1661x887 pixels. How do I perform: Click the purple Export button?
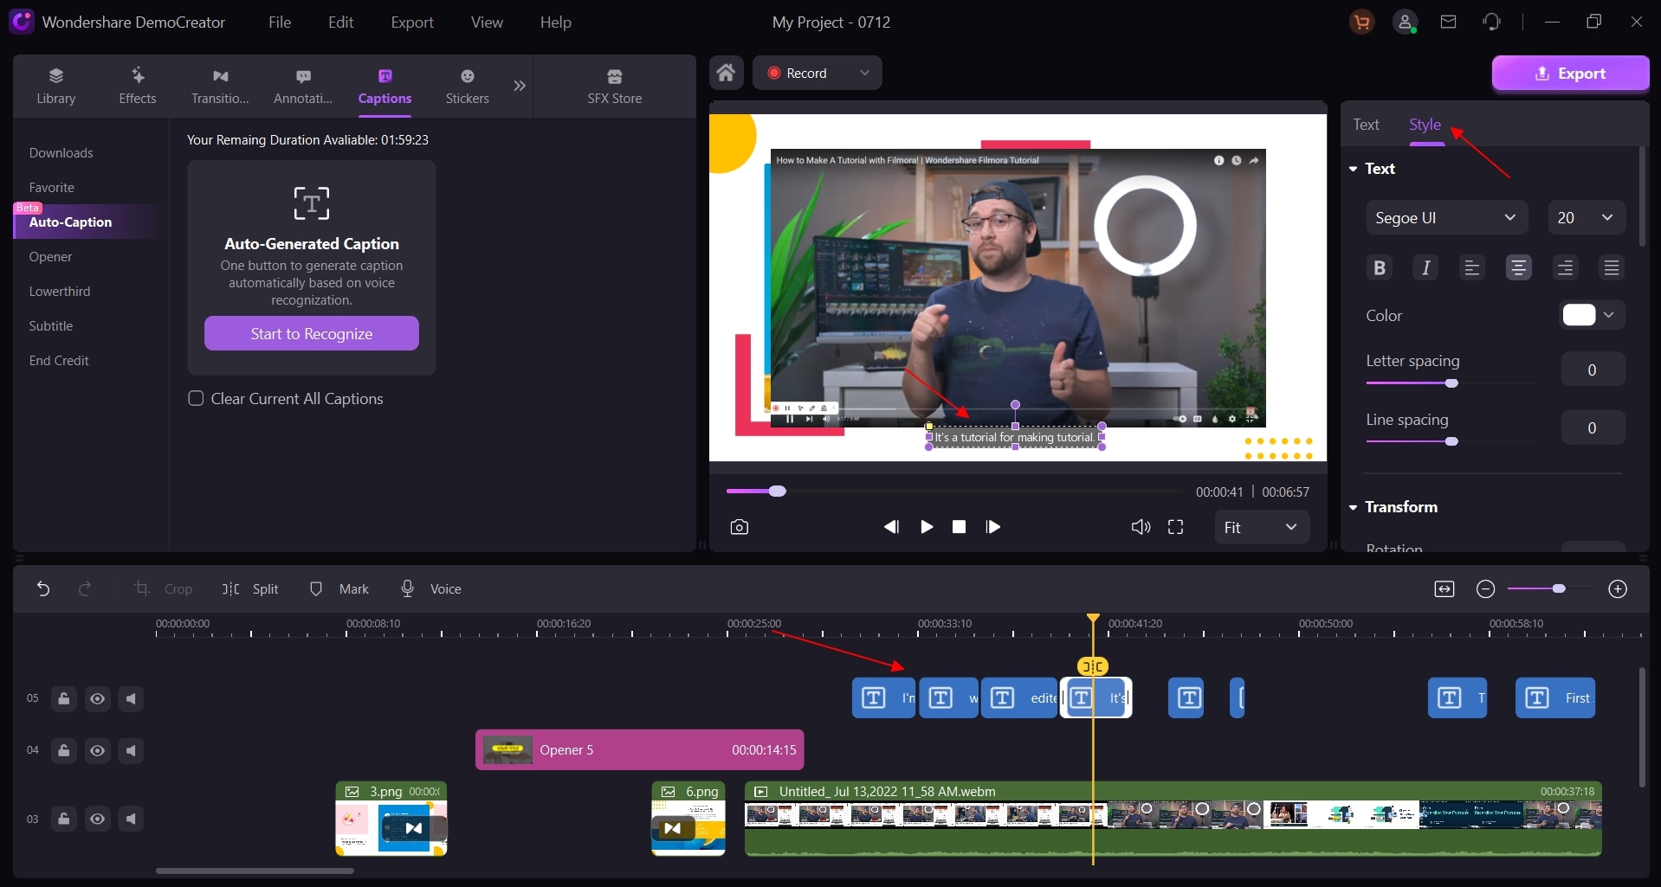coord(1570,74)
